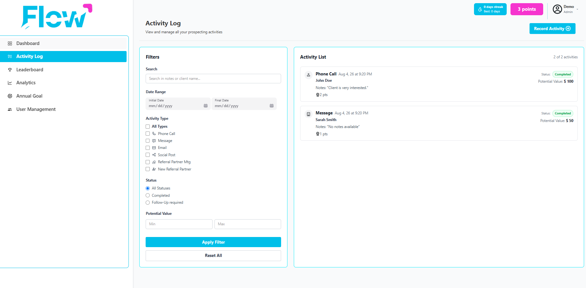Image resolution: width=586 pixels, height=288 pixels.
Task: Click the Message bubble icon in filters
Action: pyautogui.click(x=154, y=141)
